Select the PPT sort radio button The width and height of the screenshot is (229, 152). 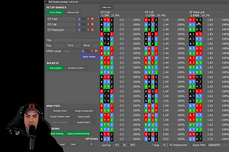(129, 145)
